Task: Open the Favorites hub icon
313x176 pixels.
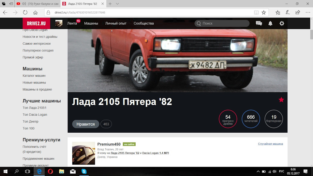Action: [278, 12]
